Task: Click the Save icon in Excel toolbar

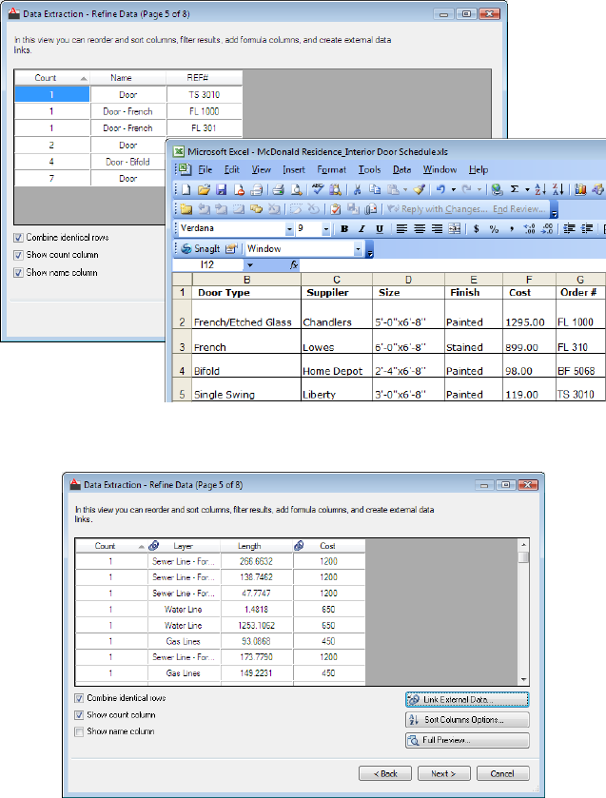Action: click(220, 189)
